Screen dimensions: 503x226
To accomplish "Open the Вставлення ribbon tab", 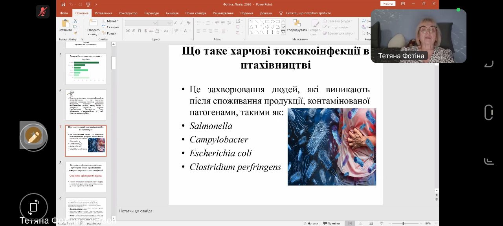I will pos(103,13).
